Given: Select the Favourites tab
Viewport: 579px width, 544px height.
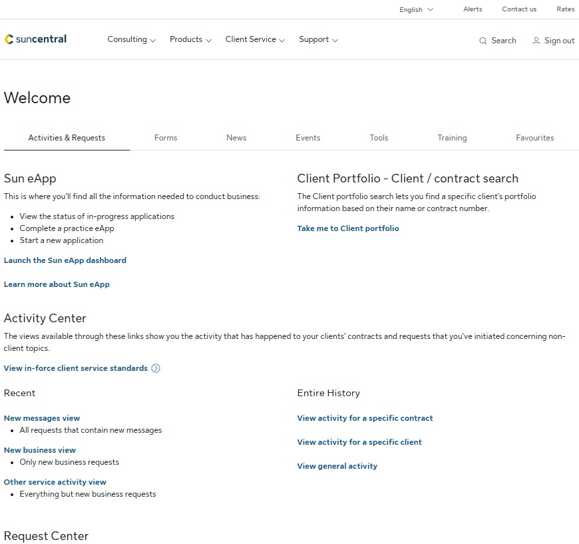Looking at the screenshot, I should (535, 138).
